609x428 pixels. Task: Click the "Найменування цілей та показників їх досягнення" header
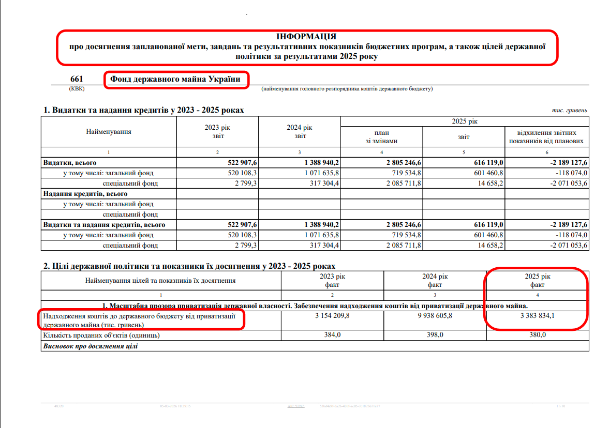coord(160,281)
